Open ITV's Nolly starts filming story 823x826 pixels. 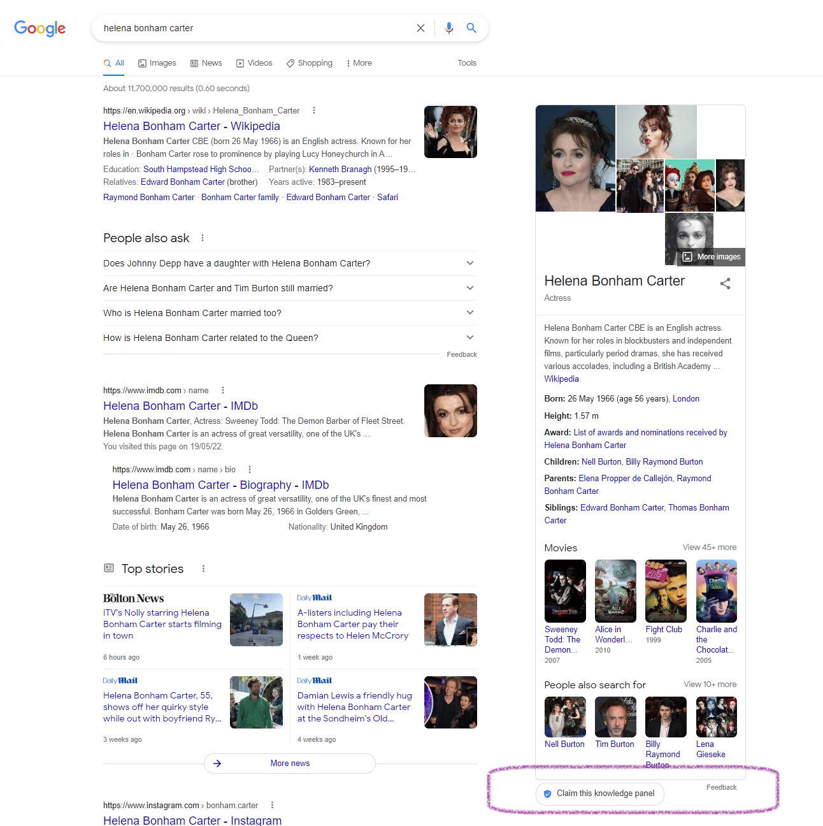tap(162, 625)
